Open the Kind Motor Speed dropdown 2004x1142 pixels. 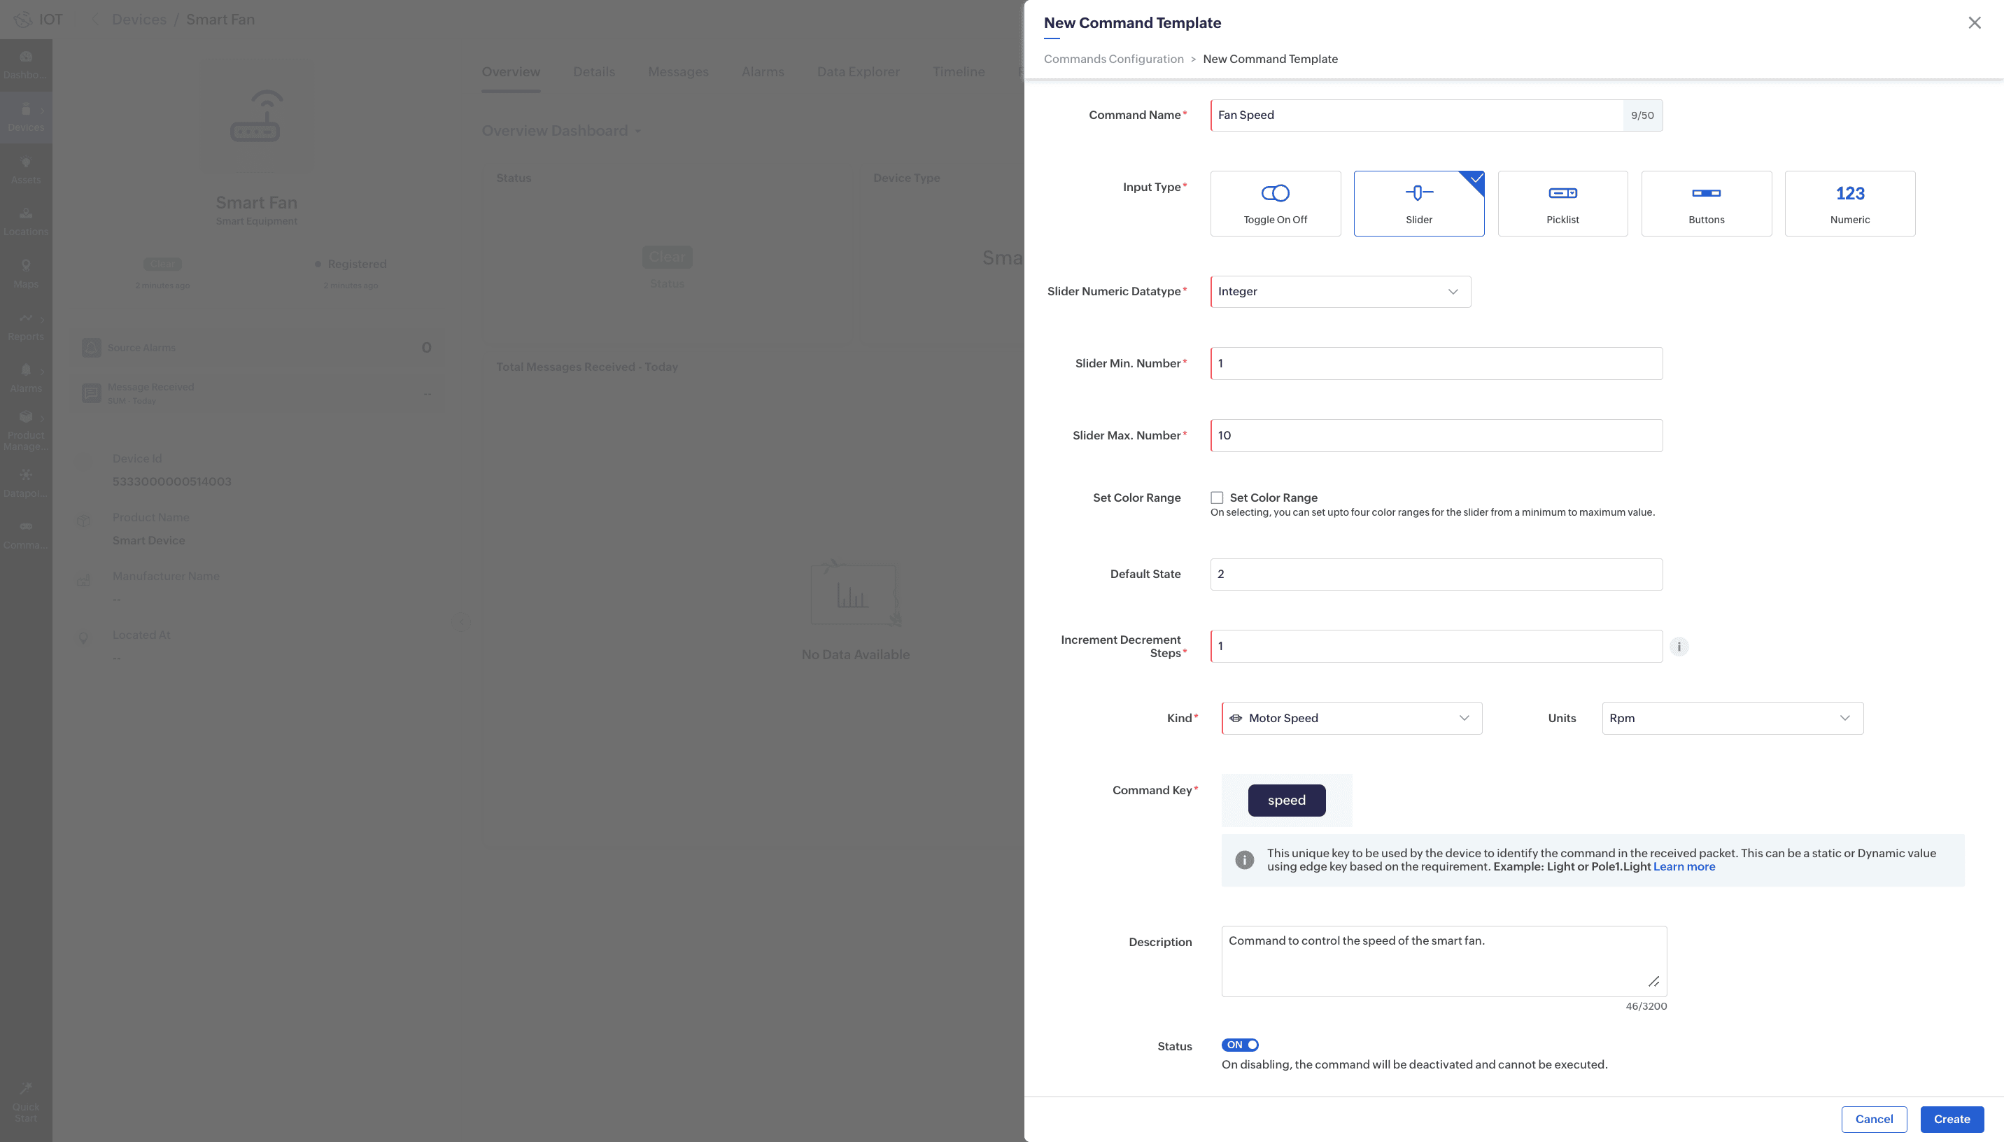pyautogui.click(x=1351, y=719)
